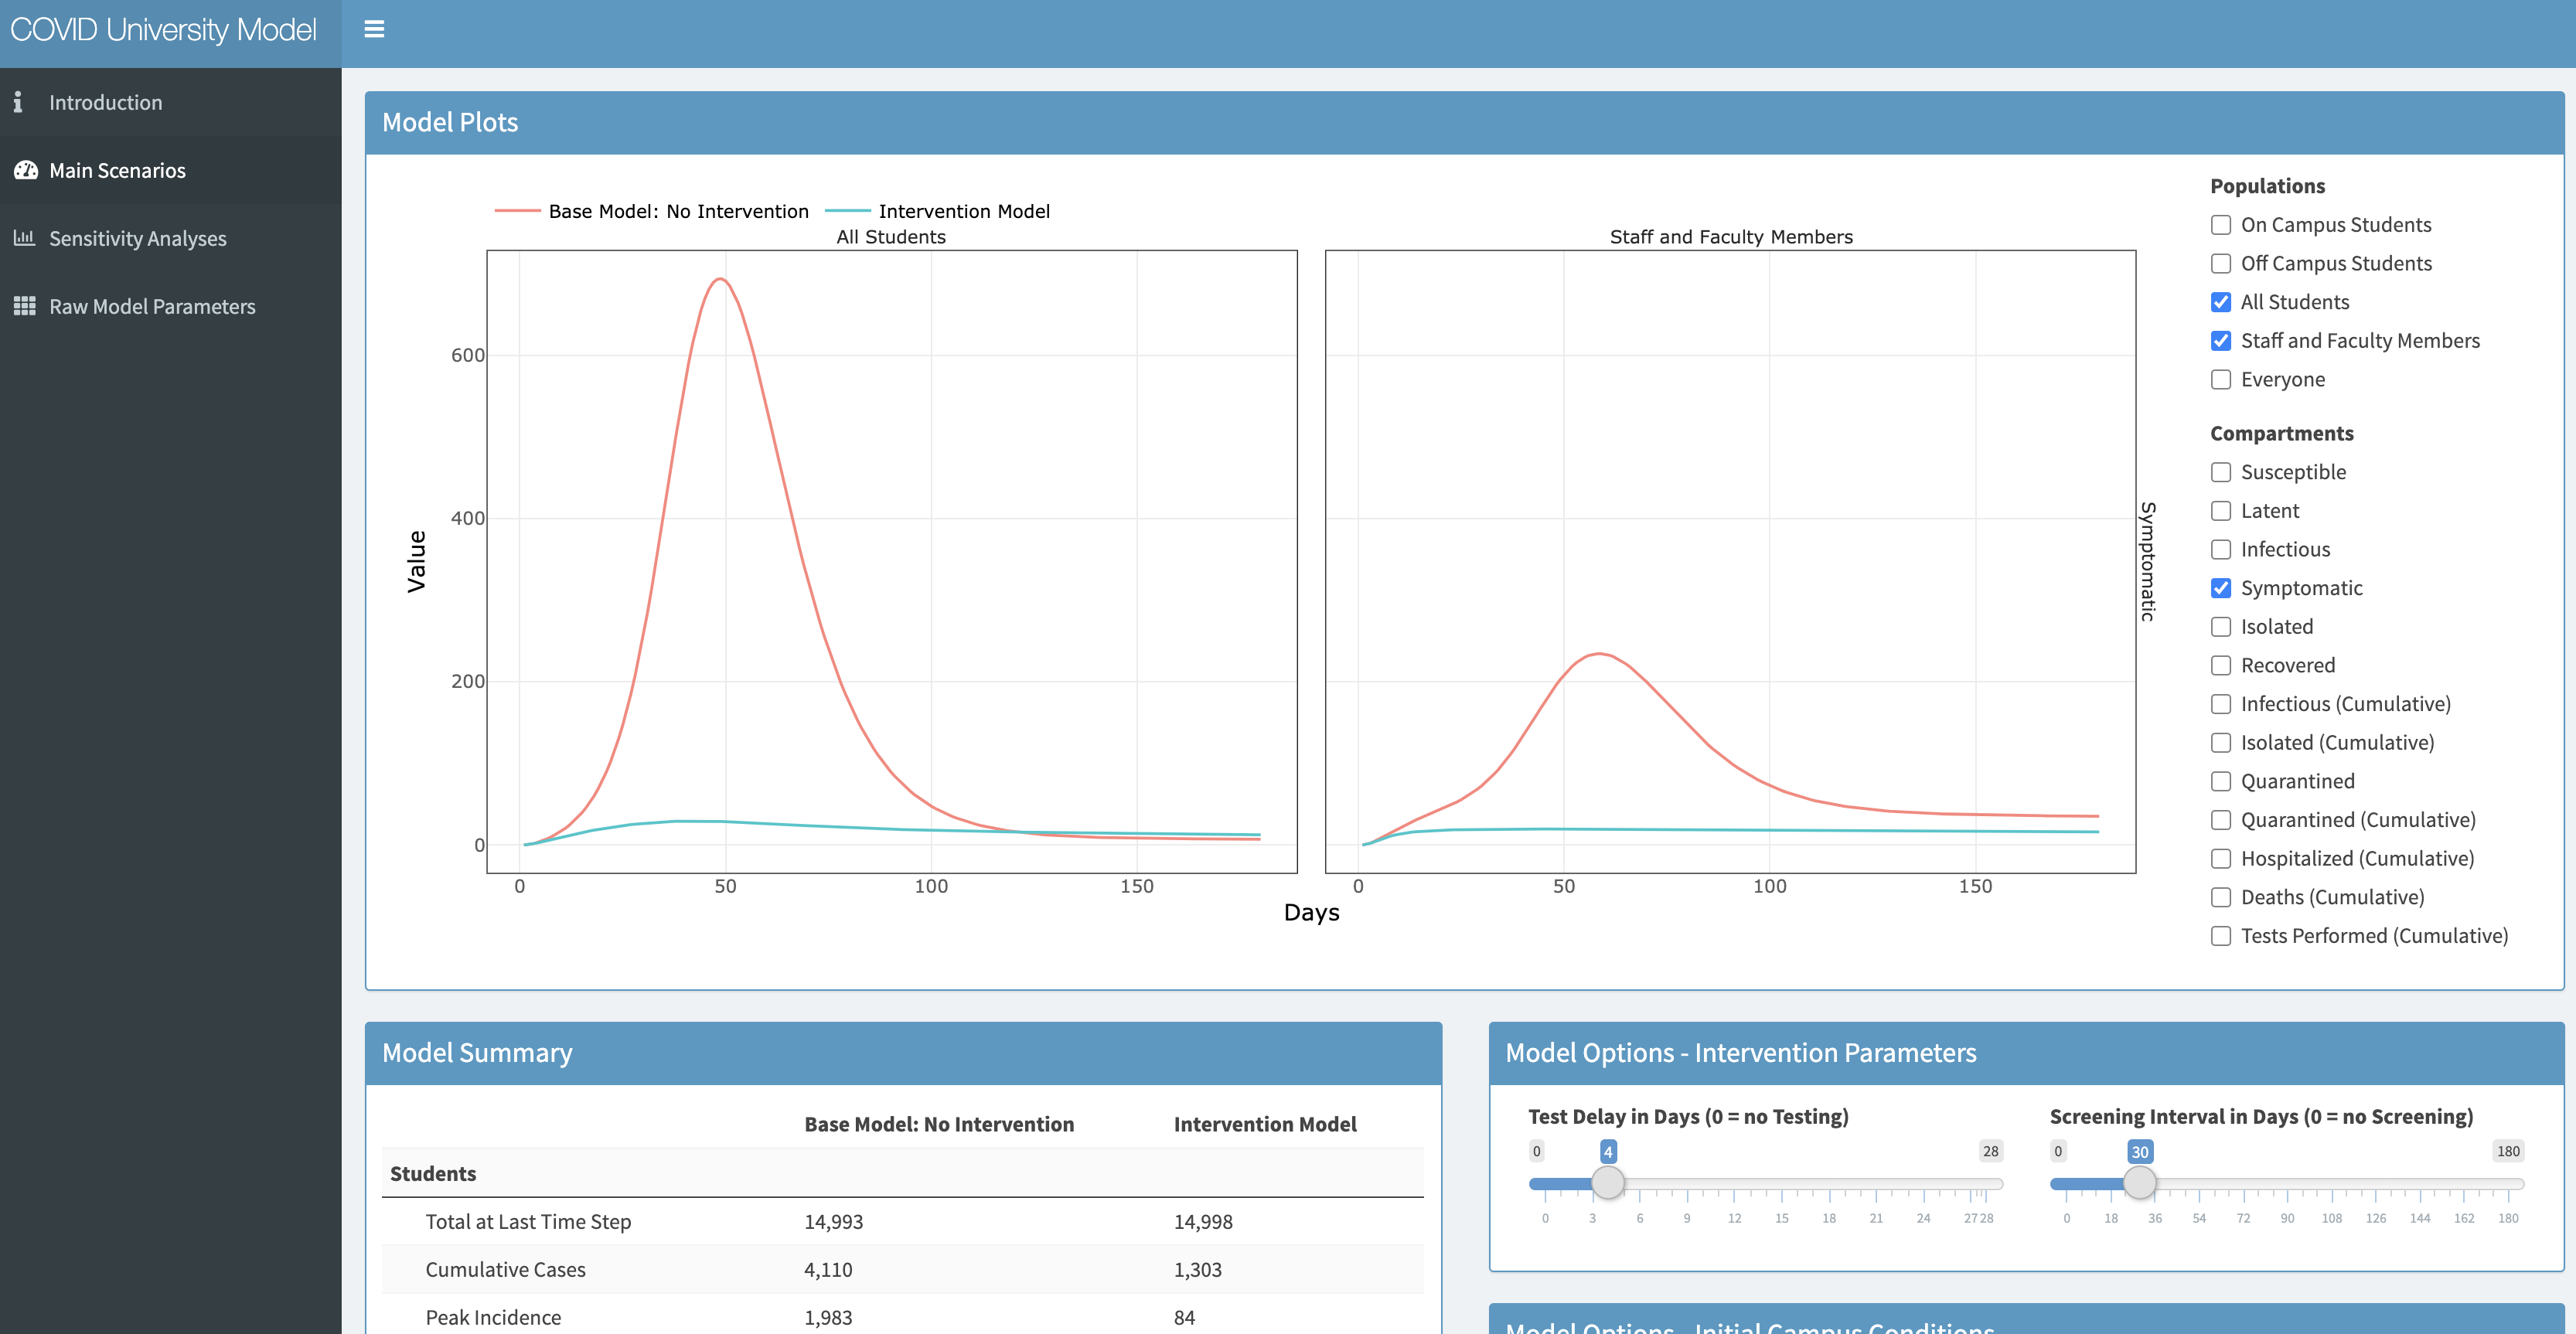
Task: Click the hamburger sidebar toggle icon
Action: [x=374, y=30]
